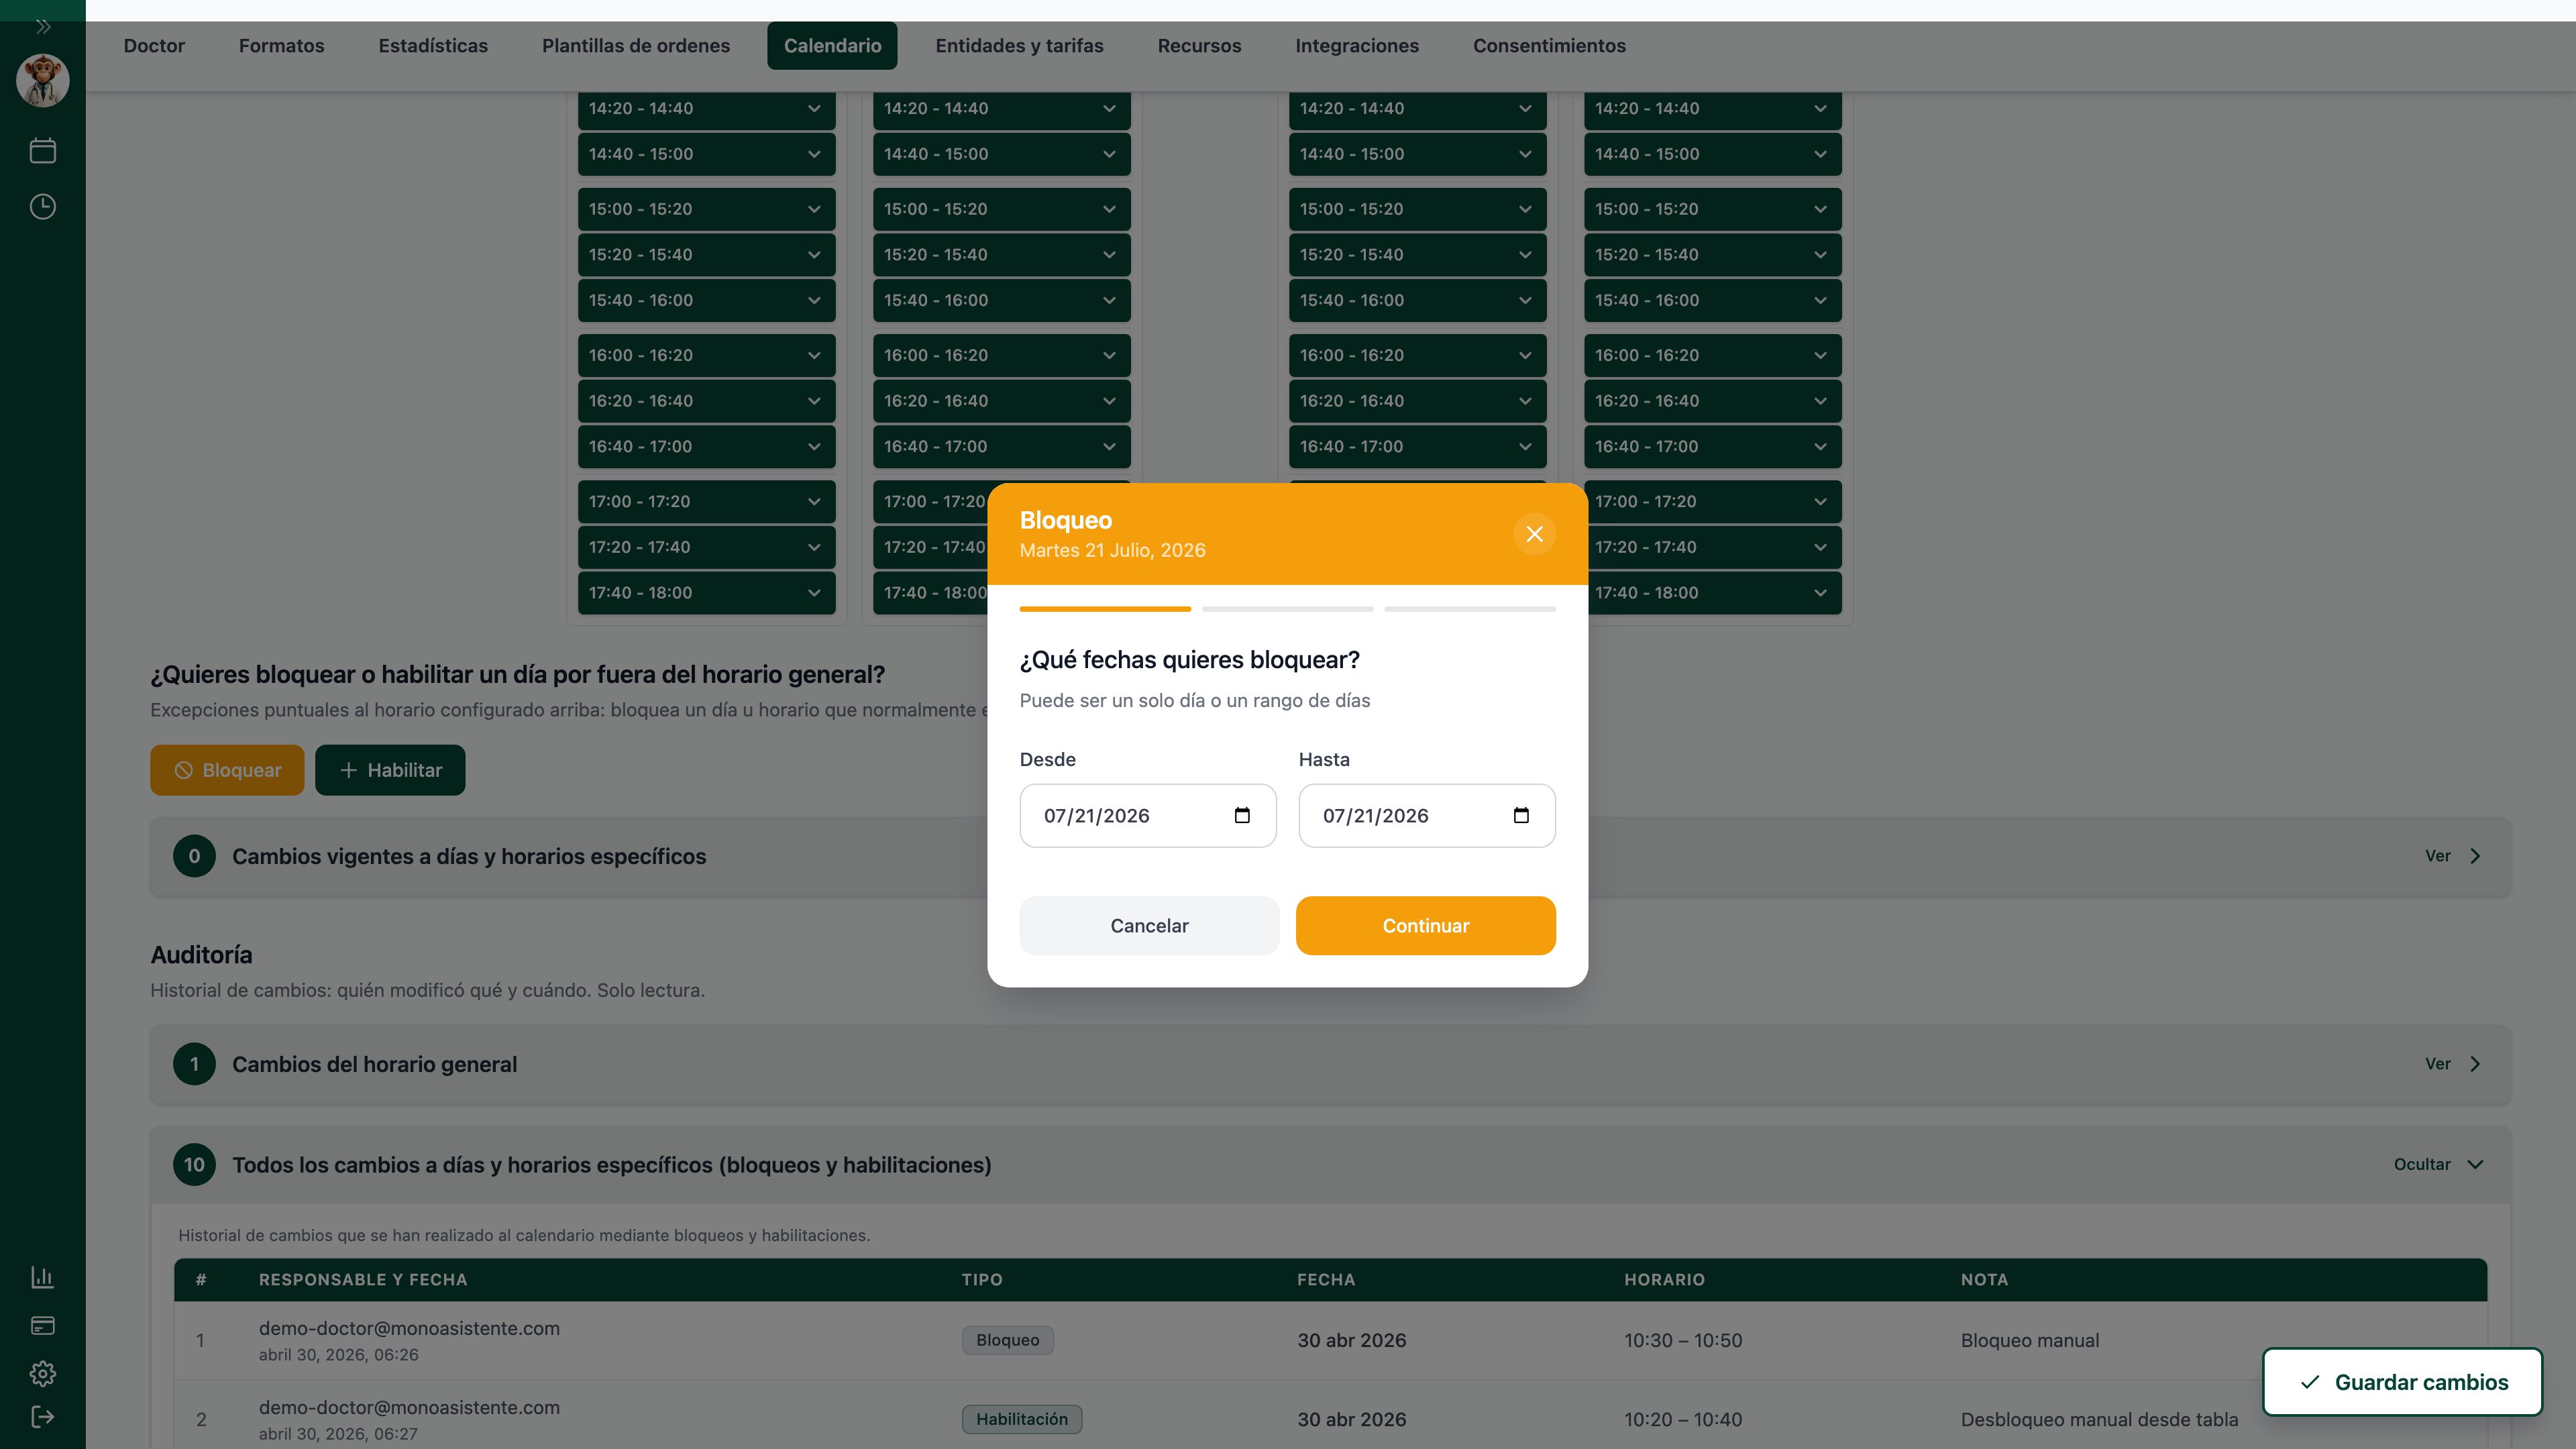The width and height of the screenshot is (2576, 1449).
Task: Open the Consentimientos tab
Action: (1549, 45)
